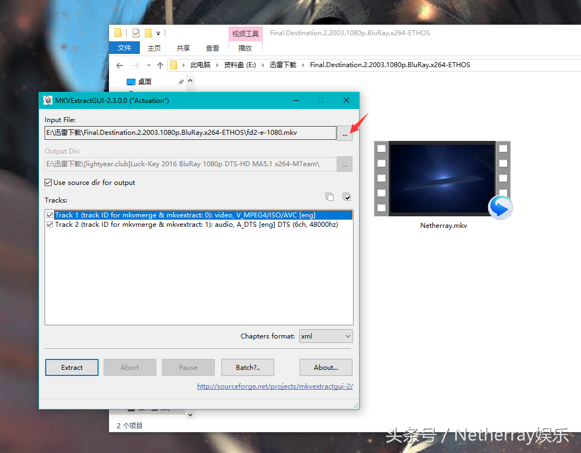Screen dimensions: 581x453
Task: Click the Input File path field
Action: (190, 133)
